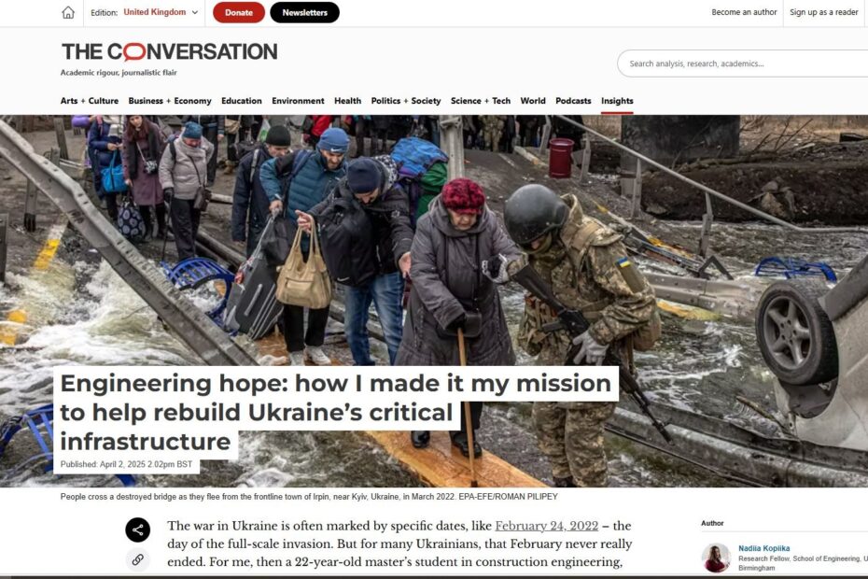Screen dimensions: 868x579
Task: Open the Newsletters button
Action: [x=304, y=12]
